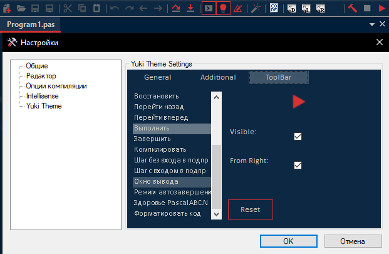Click the red play preview icon
389x254 pixels.
pos(299,102)
